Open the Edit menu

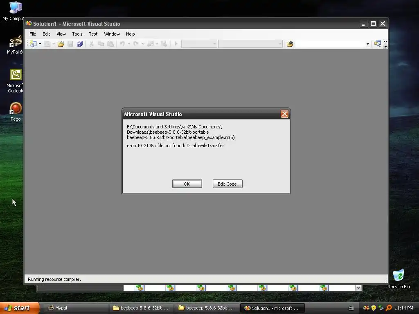click(46, 34)
